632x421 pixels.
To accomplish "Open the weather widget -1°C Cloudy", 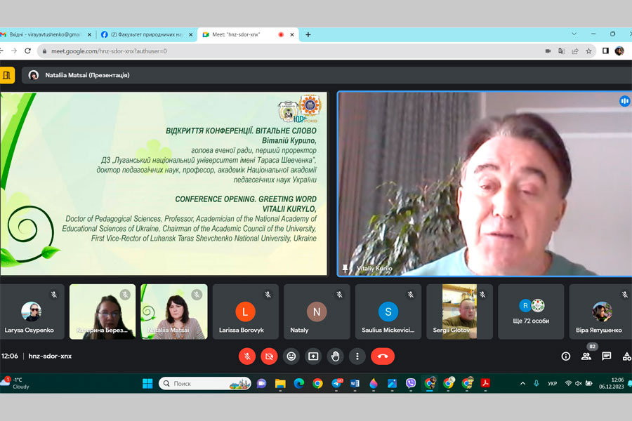I will click(15, 383).
